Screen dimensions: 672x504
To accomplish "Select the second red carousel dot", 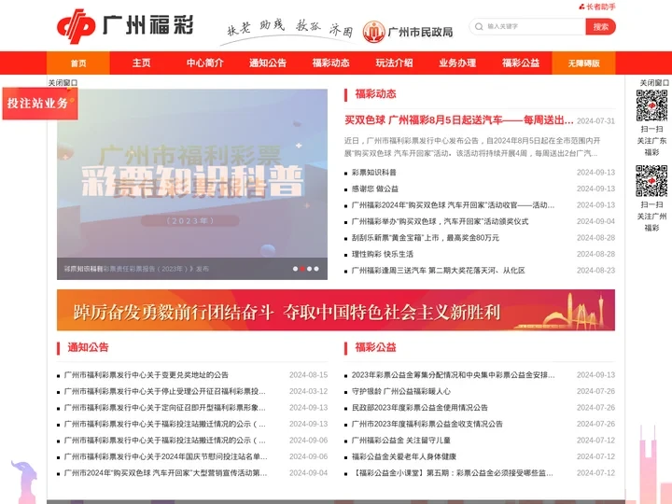I will coord(302,269).
